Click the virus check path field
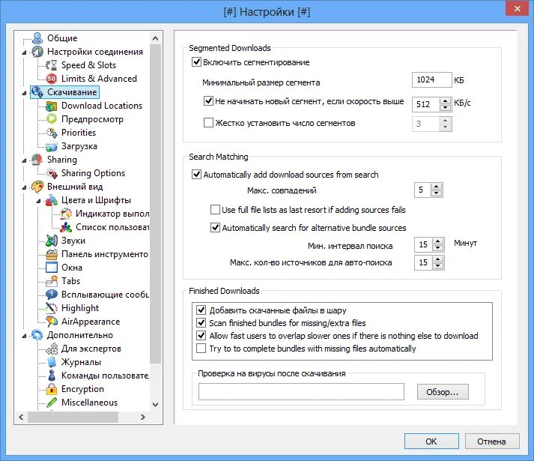Image resolution: width=534 pixels, height=461 pixels. click(x=301, y=392)
